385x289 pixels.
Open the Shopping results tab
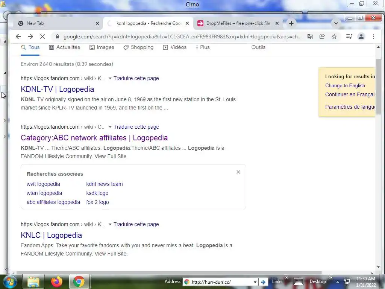coord(138,47)
